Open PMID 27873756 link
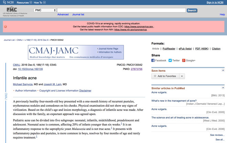 point(137,69)
